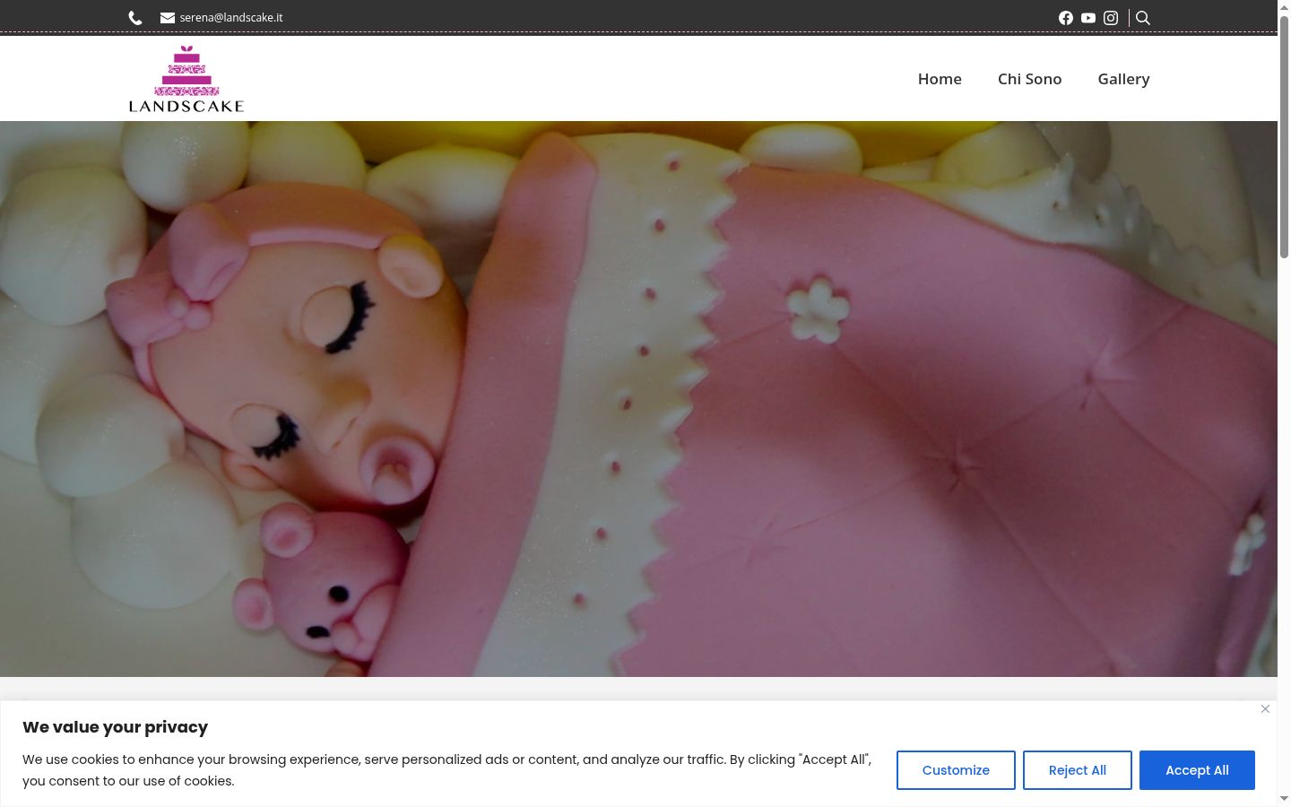Close the cookie consent banner
The height and width of the screenshot is (807, 1291).
pyautogui.click(x=1265, y=708)
